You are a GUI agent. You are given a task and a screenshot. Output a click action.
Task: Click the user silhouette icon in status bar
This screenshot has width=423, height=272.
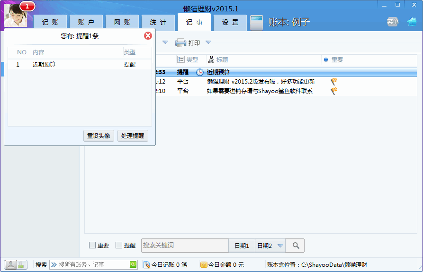pyautogui.click(x=11, y=264)
